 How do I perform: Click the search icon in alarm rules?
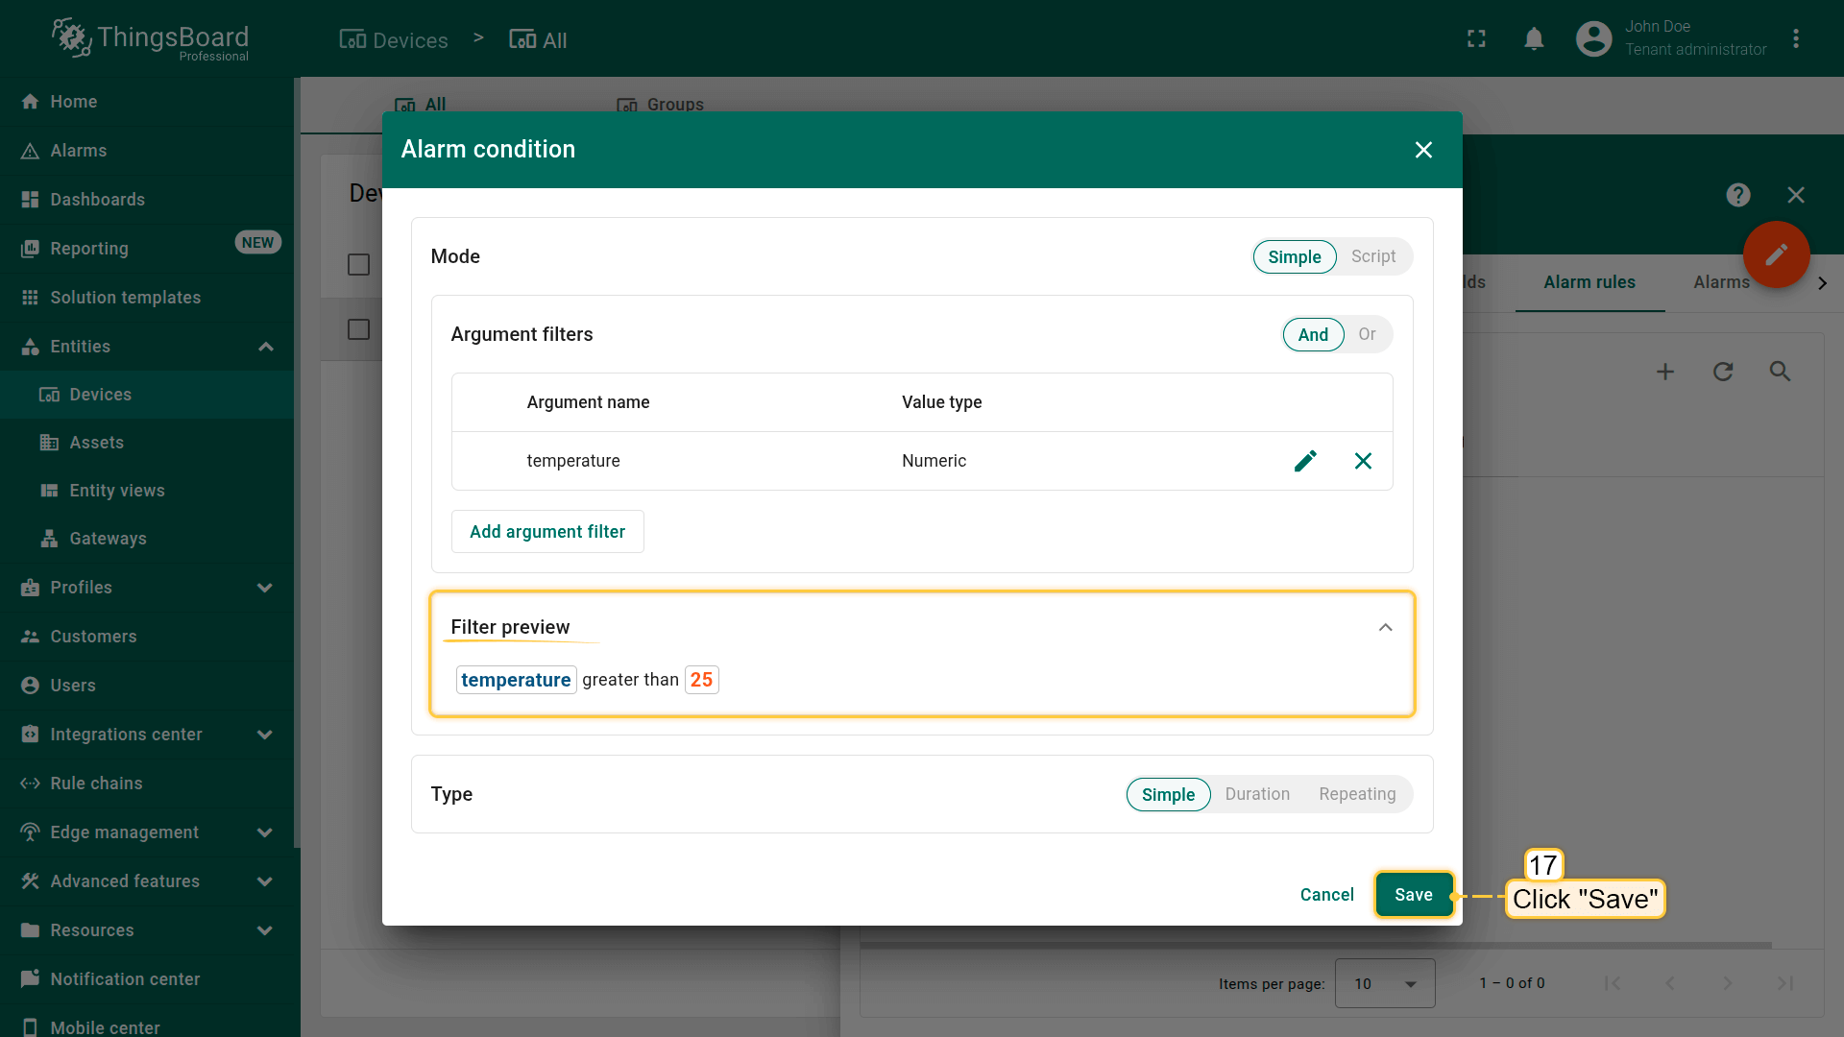(1780, 372)
